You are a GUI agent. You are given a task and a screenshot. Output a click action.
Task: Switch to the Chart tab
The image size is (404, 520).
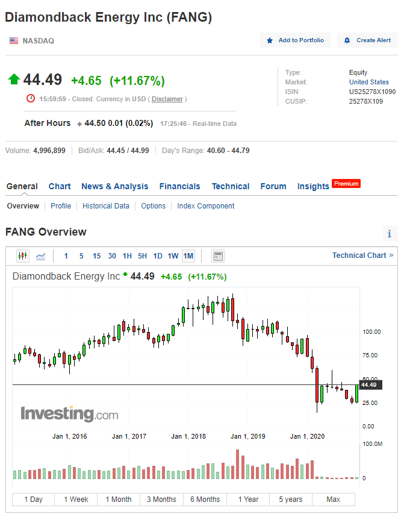[60, 186]
